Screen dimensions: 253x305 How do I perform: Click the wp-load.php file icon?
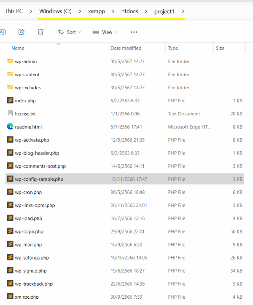click(x=10, y=218)
